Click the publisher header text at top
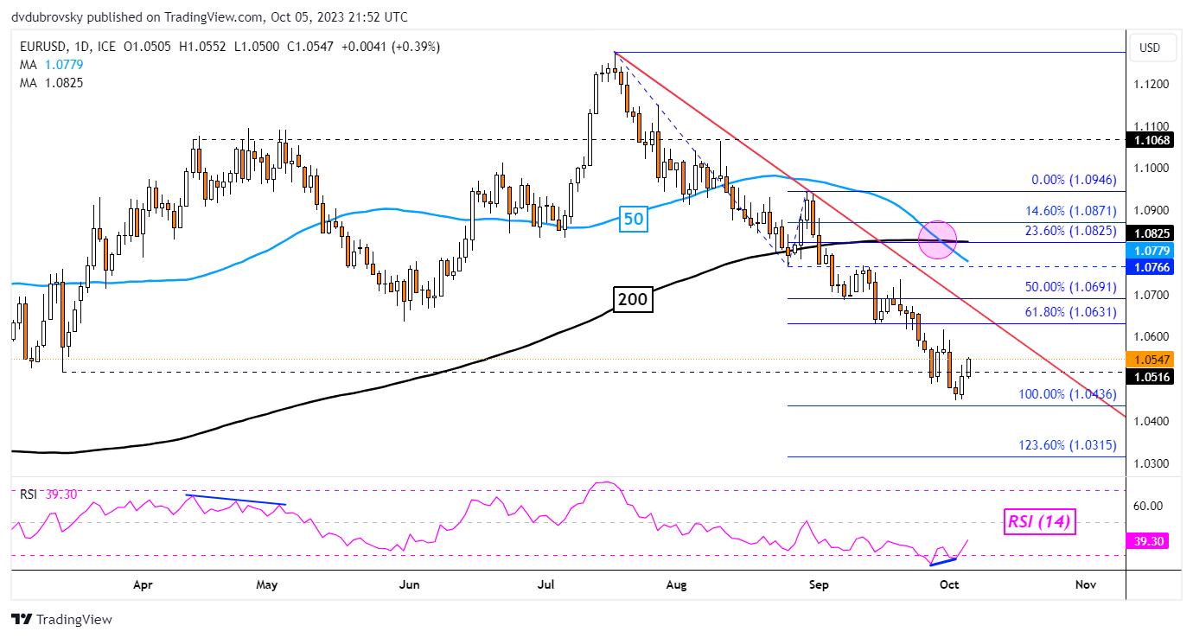The image size is (1193, 638). 210,16
